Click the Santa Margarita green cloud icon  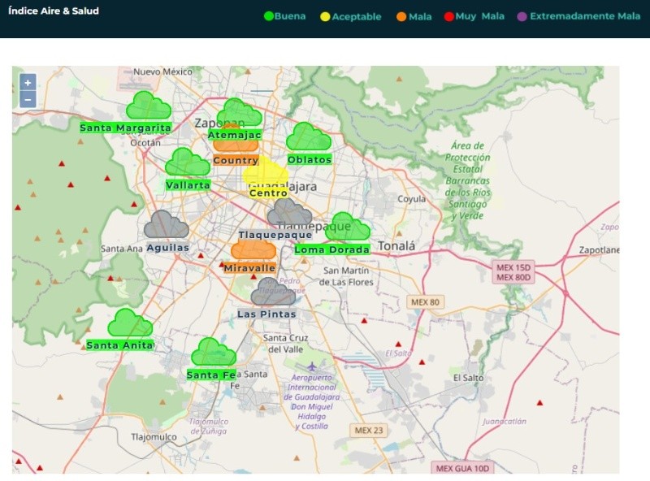[148, 106]
